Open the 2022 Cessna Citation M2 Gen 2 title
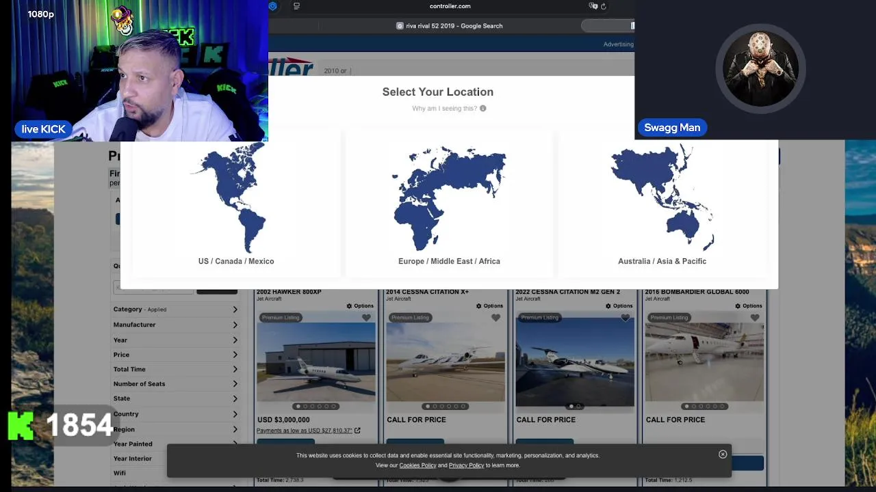Screen dimensions: 876x492 [x=567, y=292]
